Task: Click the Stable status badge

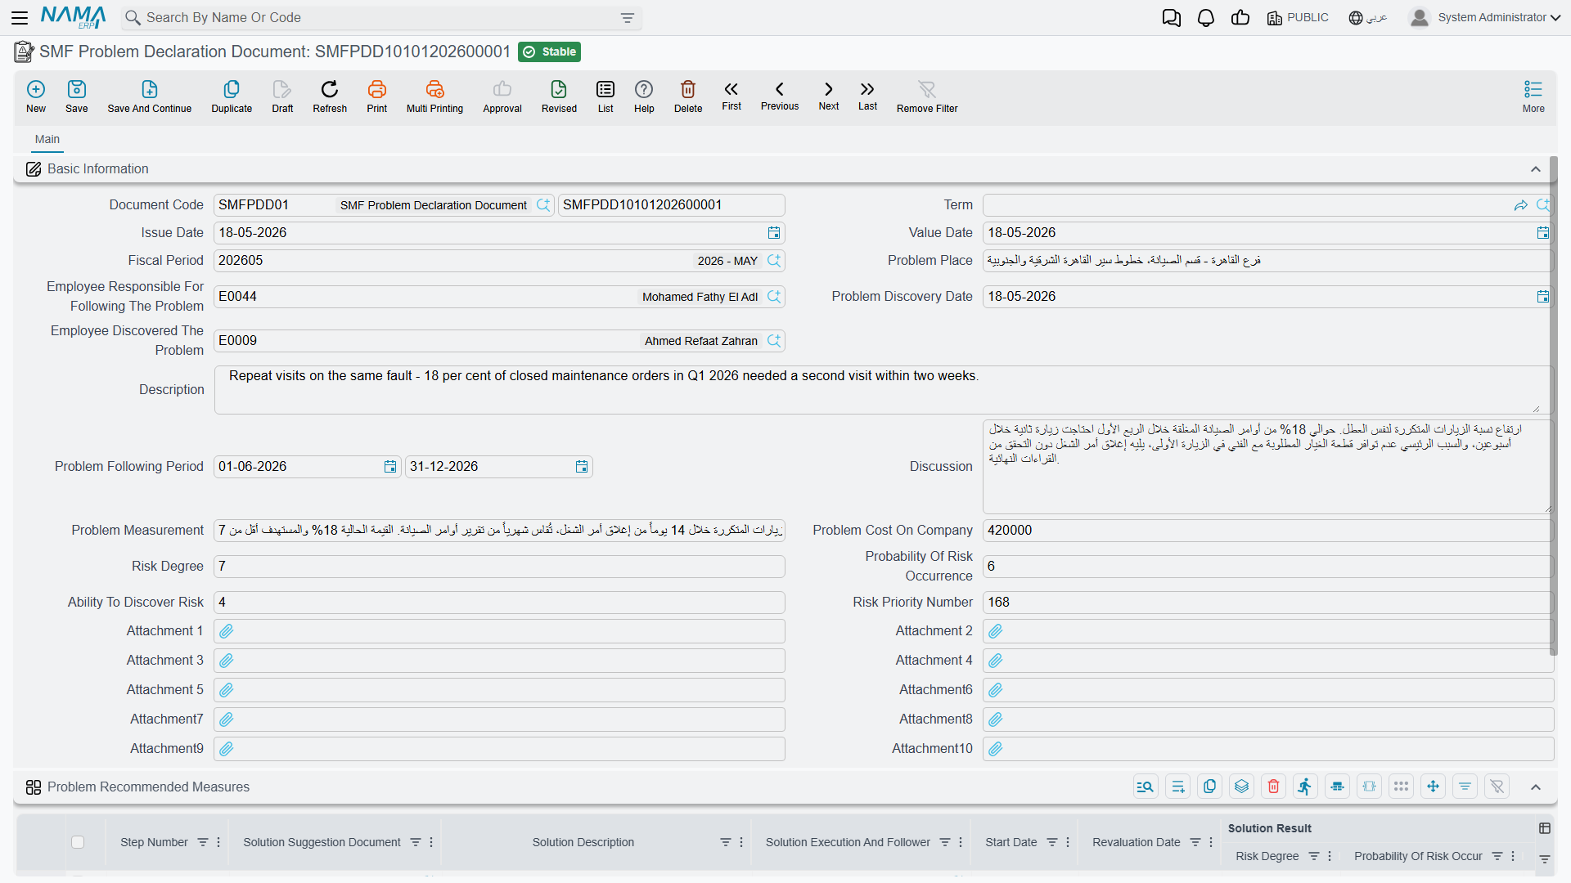Action: pyautogui.click(x=550, y=52)
